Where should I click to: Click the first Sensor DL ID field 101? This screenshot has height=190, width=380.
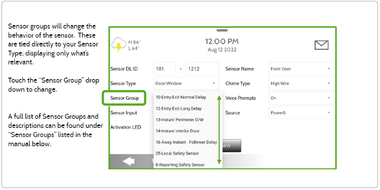tap(165, 69)
